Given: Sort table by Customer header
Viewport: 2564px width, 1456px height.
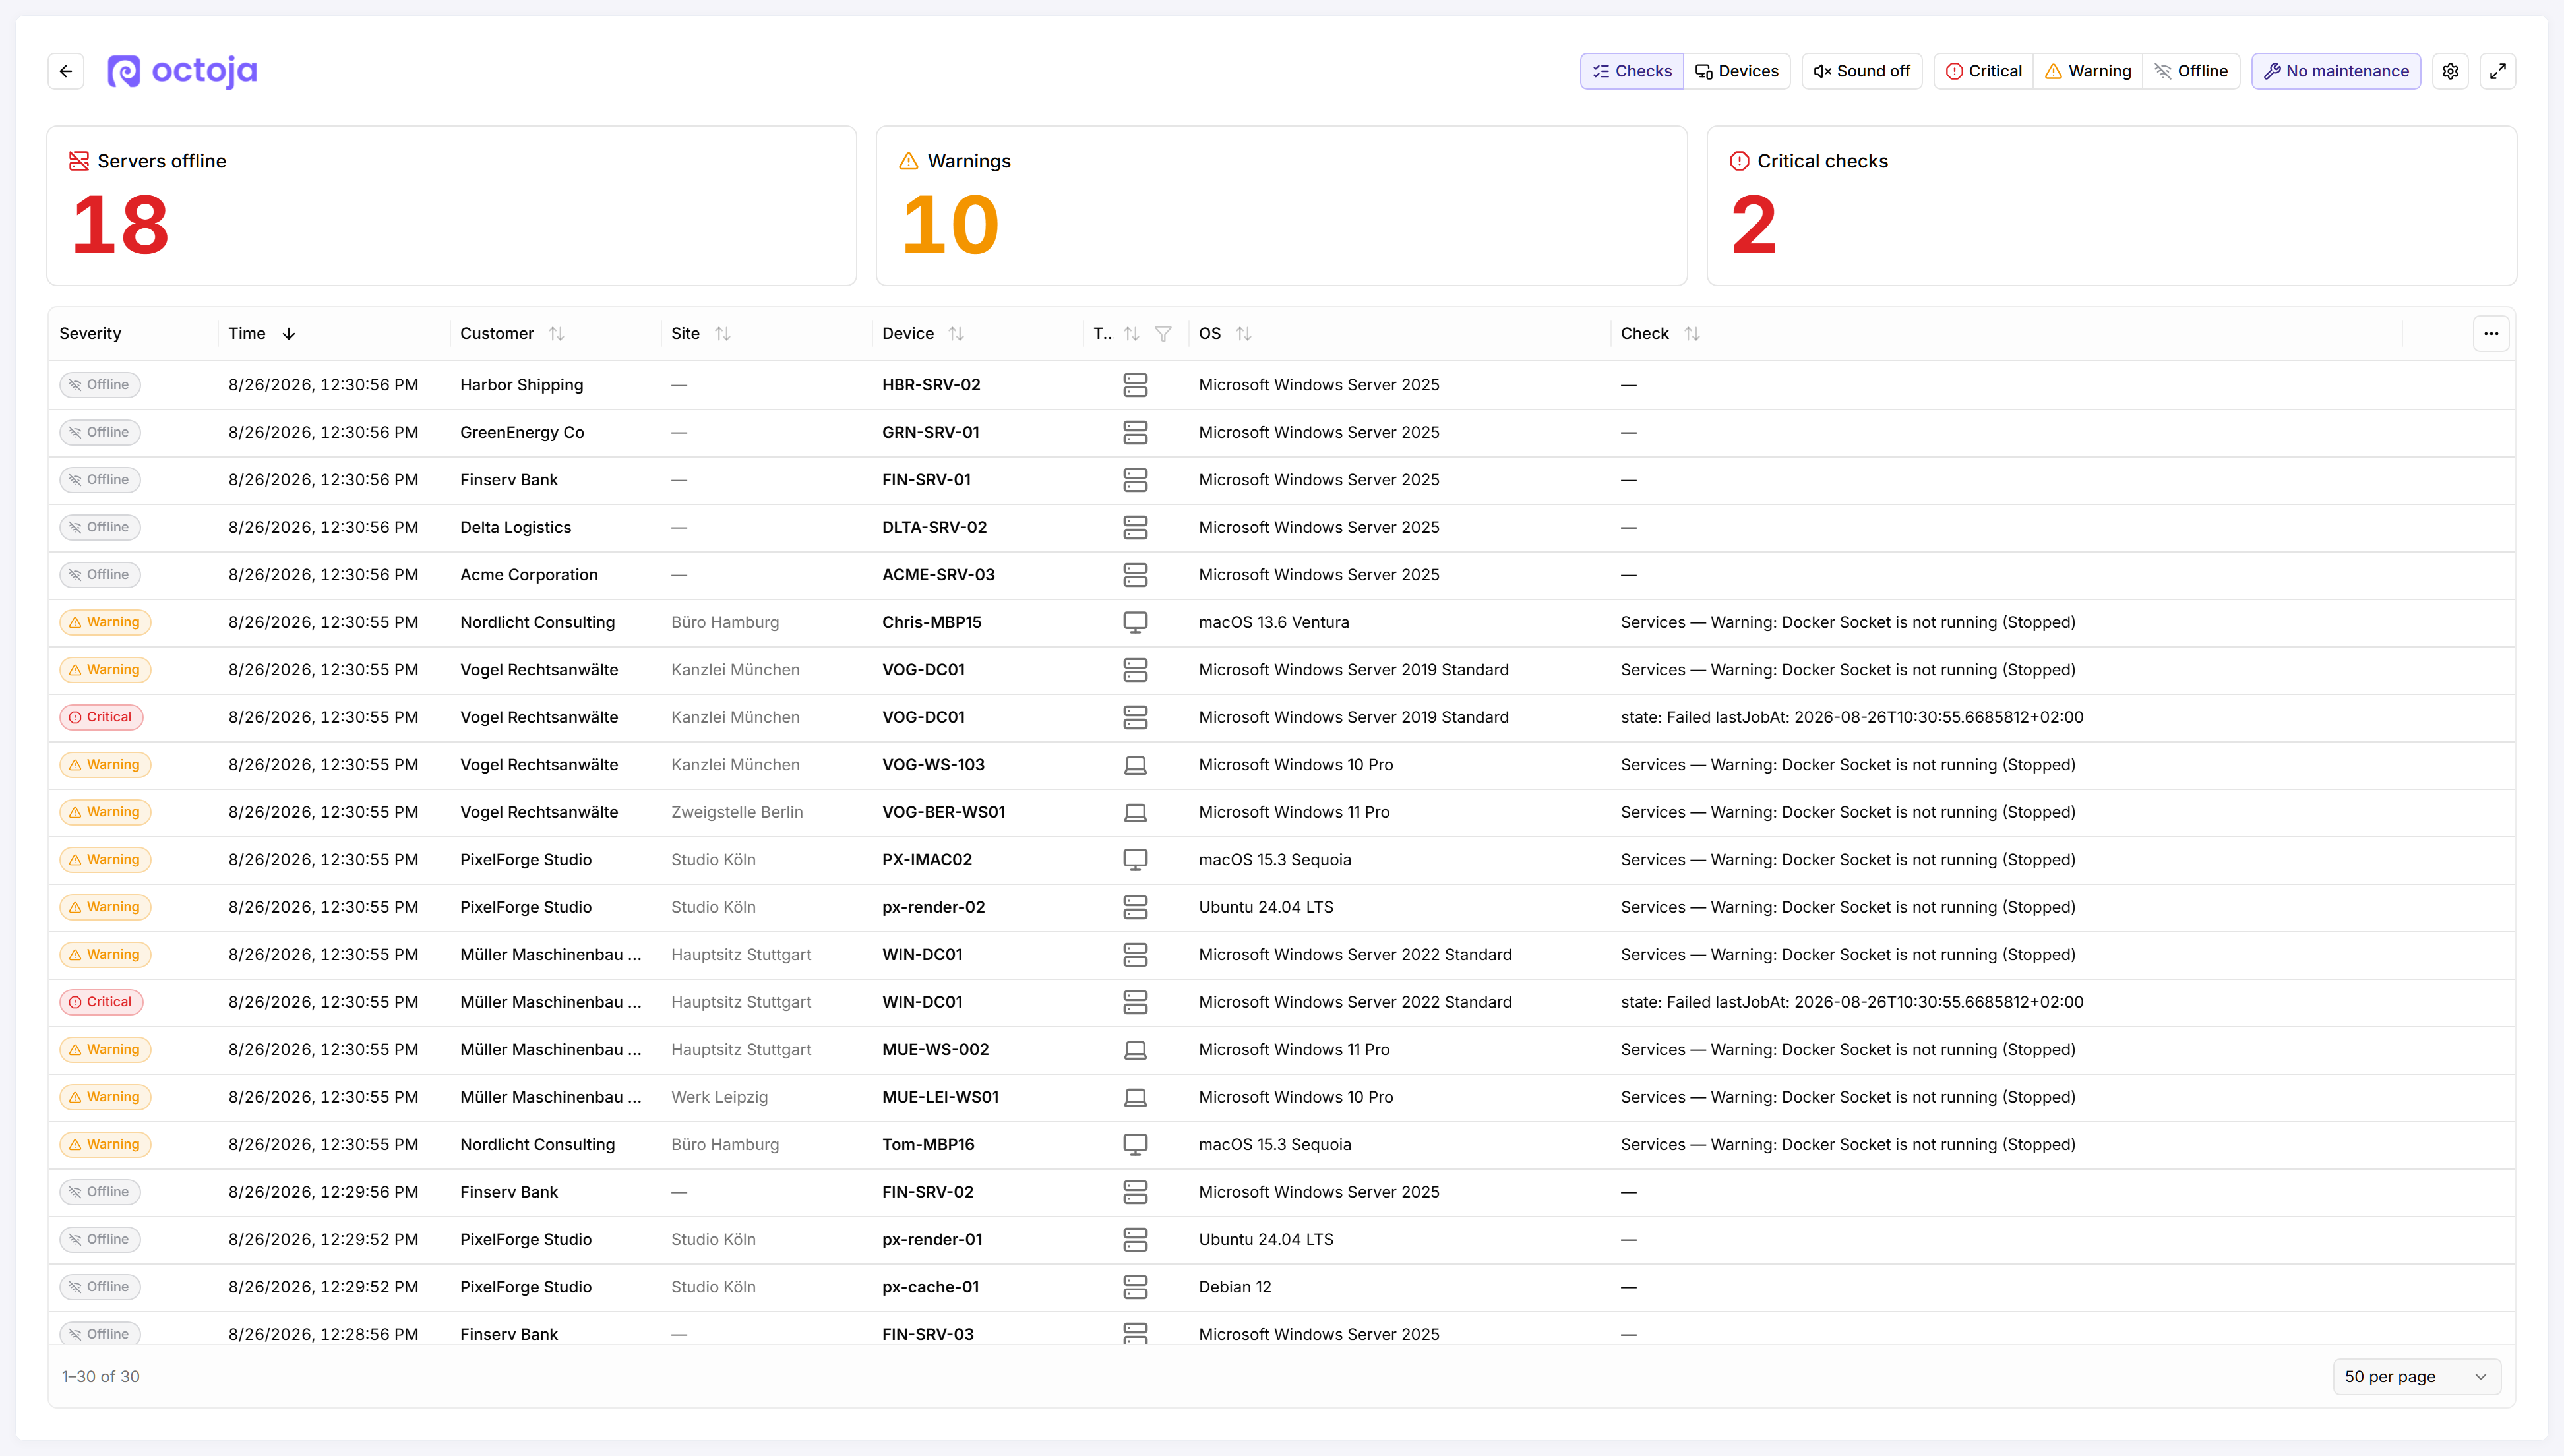Looking at the screenshot, I should coord(497,334).
